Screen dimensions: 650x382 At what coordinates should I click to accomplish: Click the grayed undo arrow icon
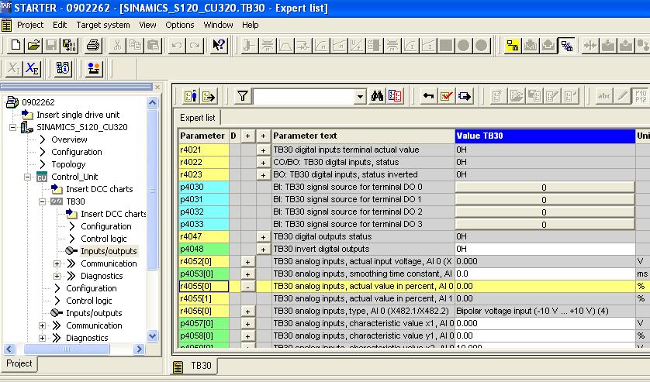pyautogui.click(x=177, y=45)
